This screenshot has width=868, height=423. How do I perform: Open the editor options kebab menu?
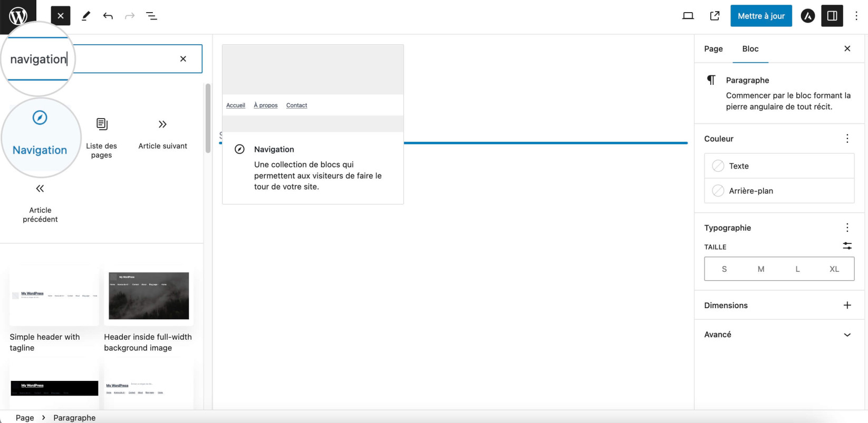(856, 16)
